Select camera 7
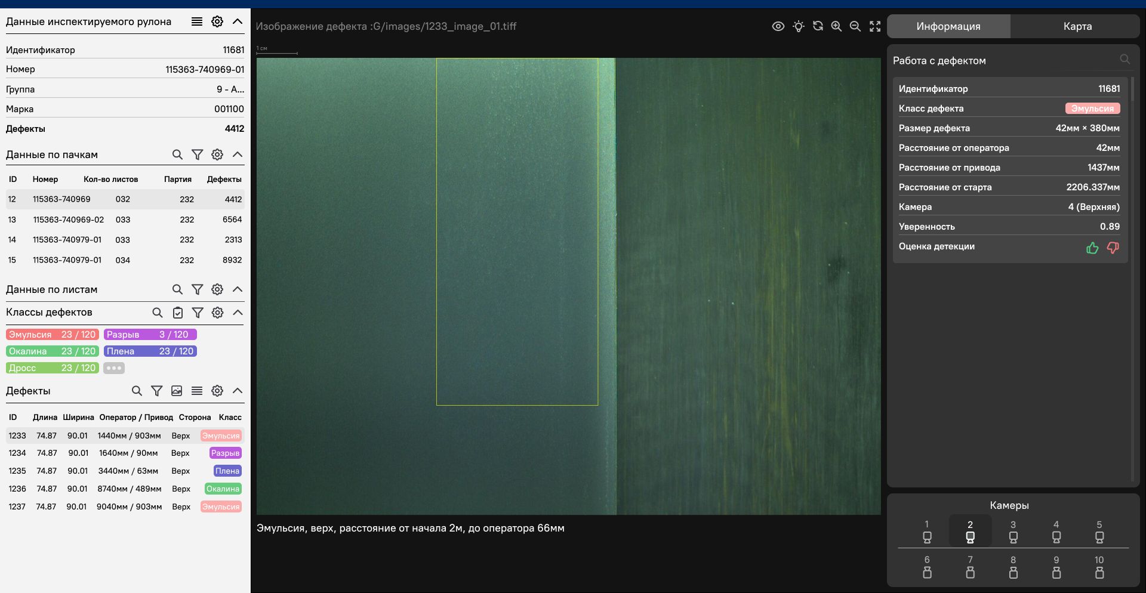 click(x=970, y=567)
